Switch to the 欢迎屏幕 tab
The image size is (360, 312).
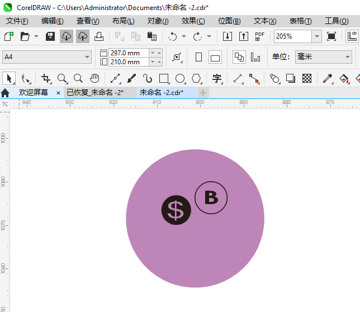coord(34,92)
